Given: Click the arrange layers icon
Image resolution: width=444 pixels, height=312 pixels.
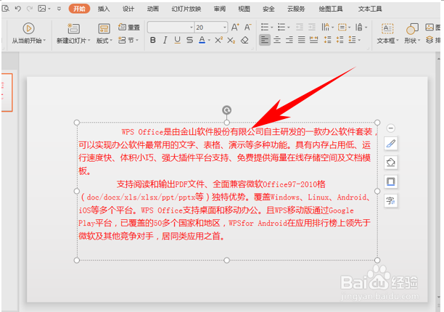Looking at the screenshot, I should click(429, 40).
